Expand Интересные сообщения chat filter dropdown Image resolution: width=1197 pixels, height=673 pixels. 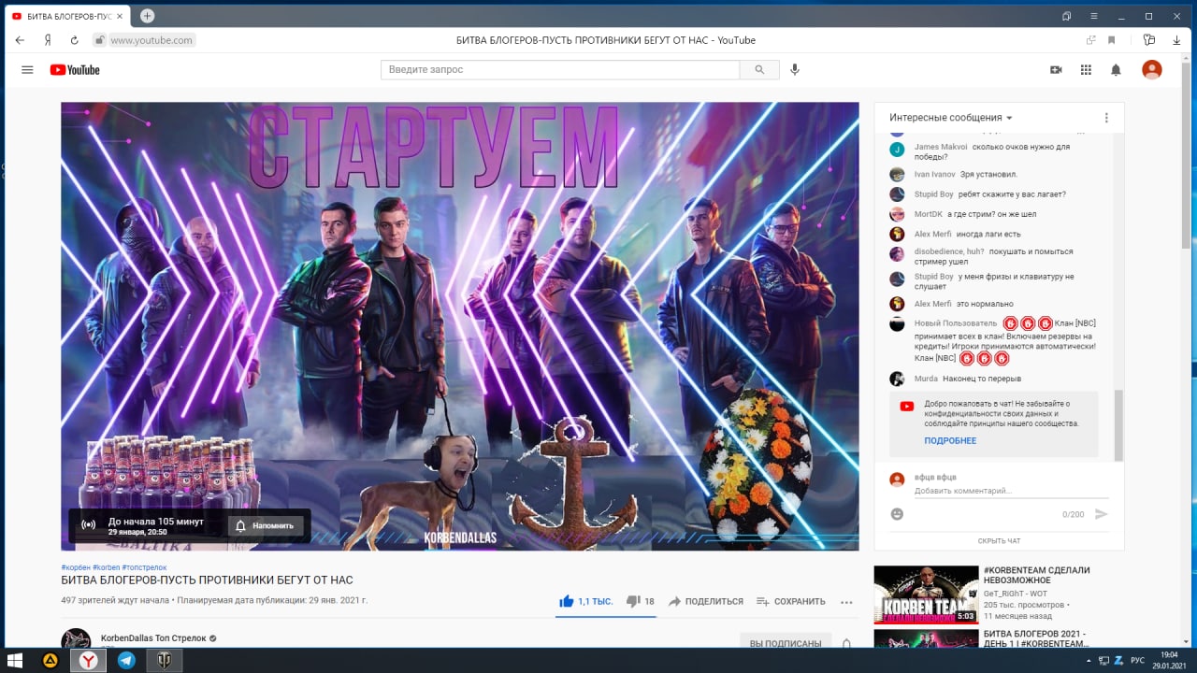click(x=951, y=118)
